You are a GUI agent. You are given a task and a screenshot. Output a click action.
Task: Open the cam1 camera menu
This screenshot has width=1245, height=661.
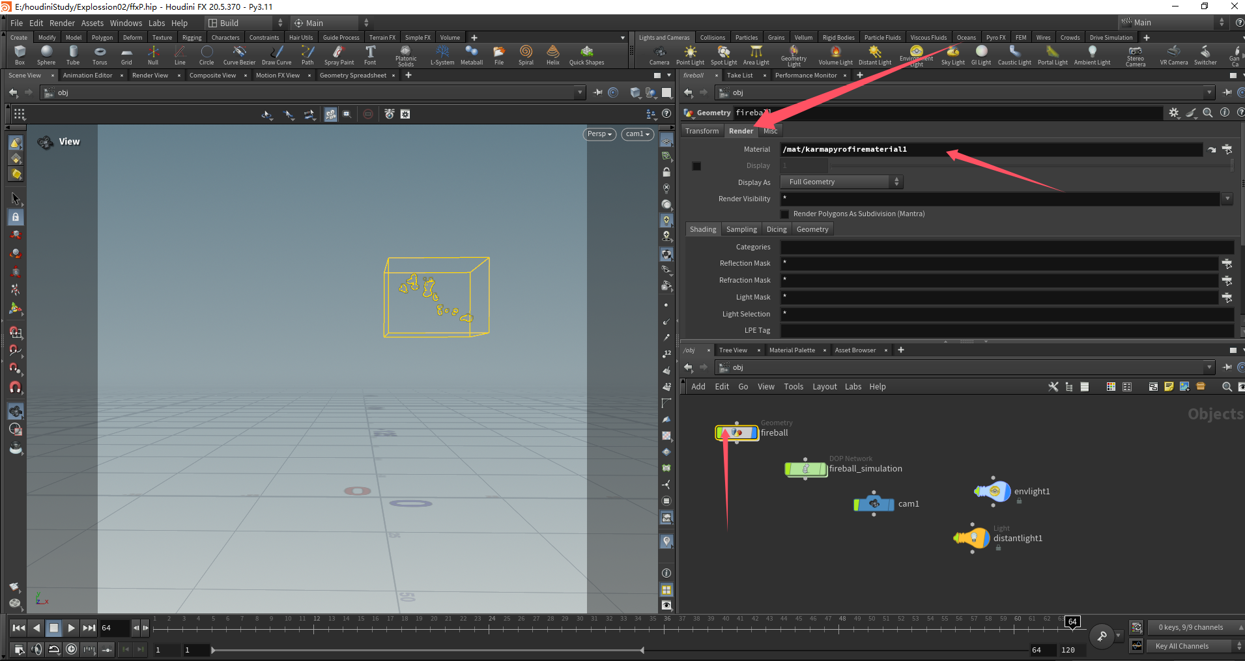(638, 134)
